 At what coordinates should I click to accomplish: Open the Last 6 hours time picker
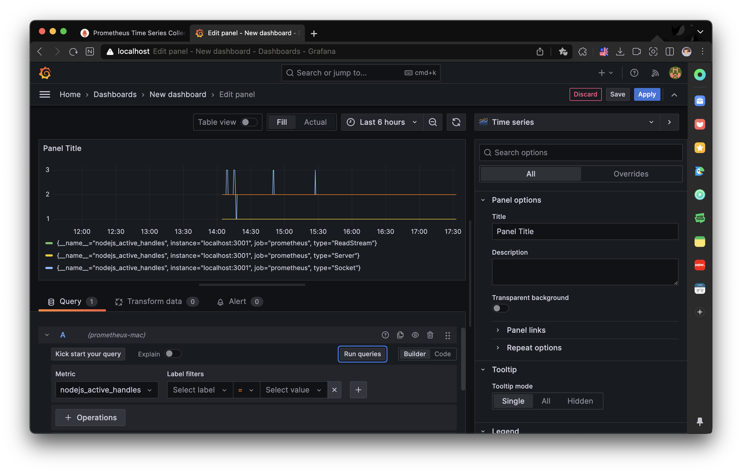(382, 122)
